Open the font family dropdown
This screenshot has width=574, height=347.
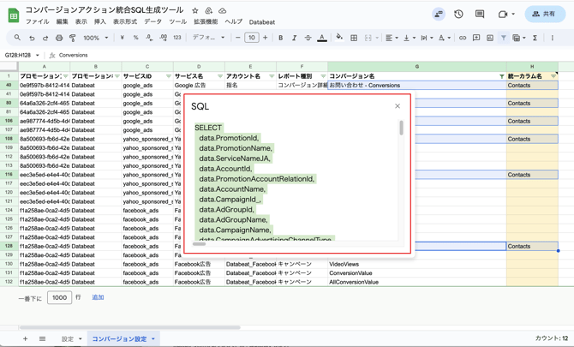[208, 38]
